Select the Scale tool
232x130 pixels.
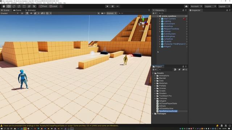point(19,6)
